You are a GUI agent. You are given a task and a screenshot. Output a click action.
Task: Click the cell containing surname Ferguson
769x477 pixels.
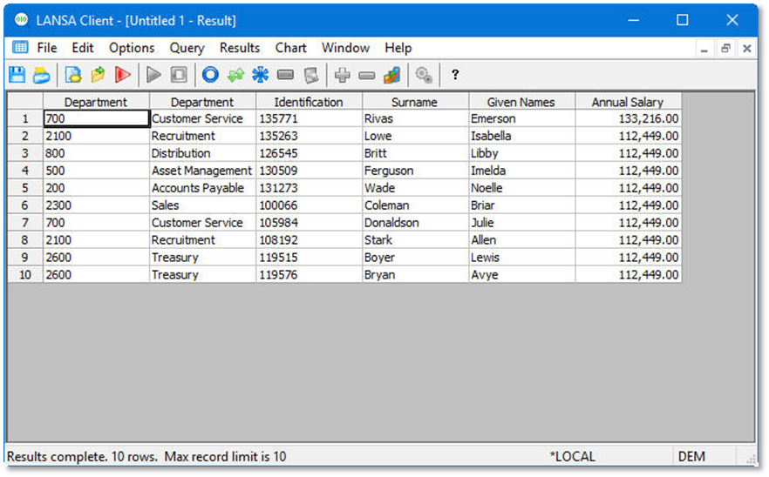pyautogui.click(x=414, y=171)
